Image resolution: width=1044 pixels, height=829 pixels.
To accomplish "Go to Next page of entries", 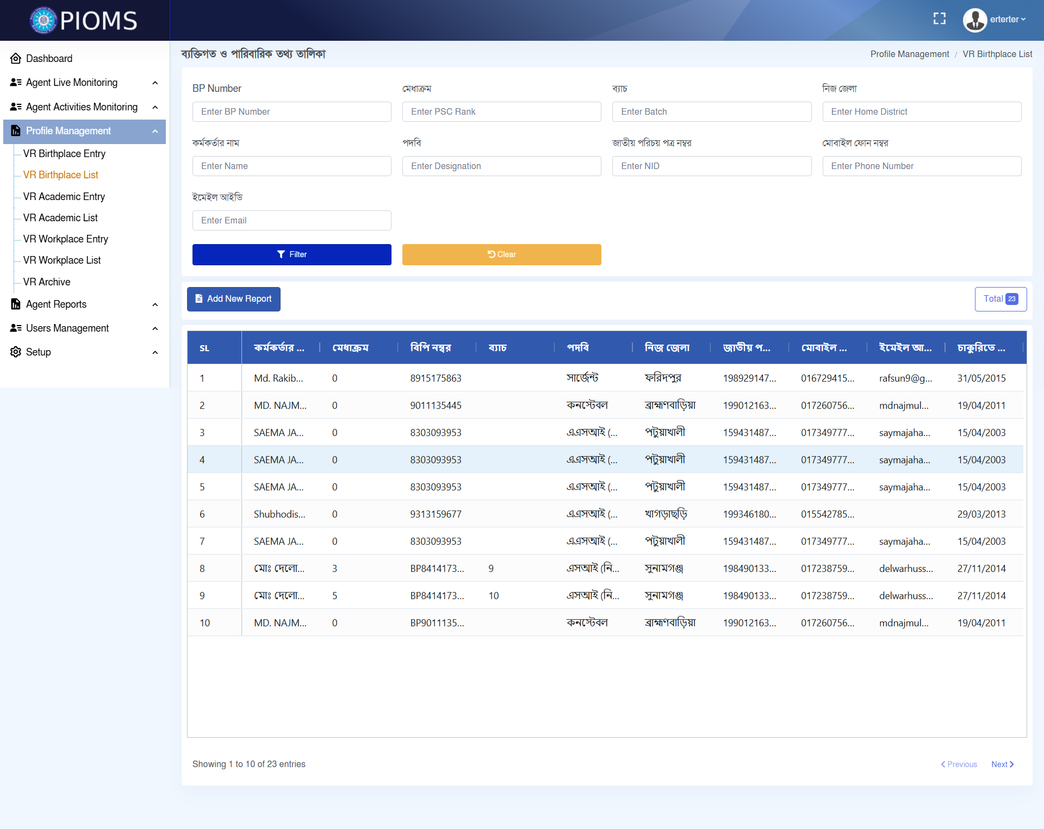I will (1002, 764).
